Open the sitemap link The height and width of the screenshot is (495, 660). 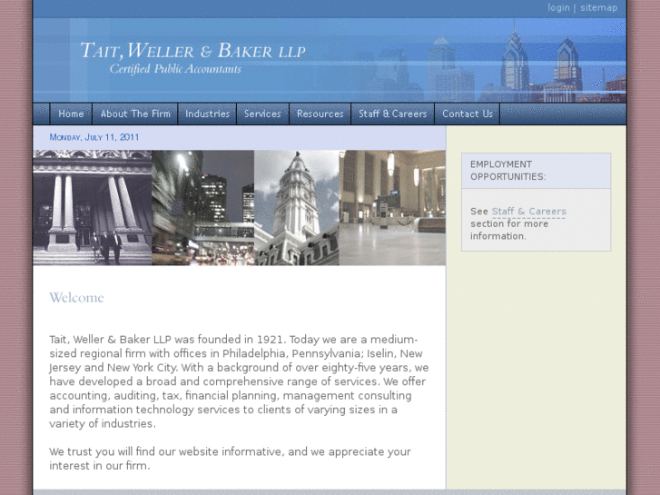tap(598, 8)
